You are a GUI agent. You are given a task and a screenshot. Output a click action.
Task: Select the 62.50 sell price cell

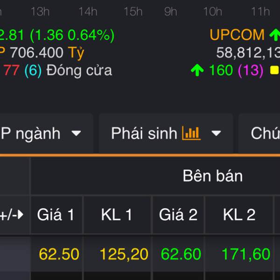pos(59,254)
